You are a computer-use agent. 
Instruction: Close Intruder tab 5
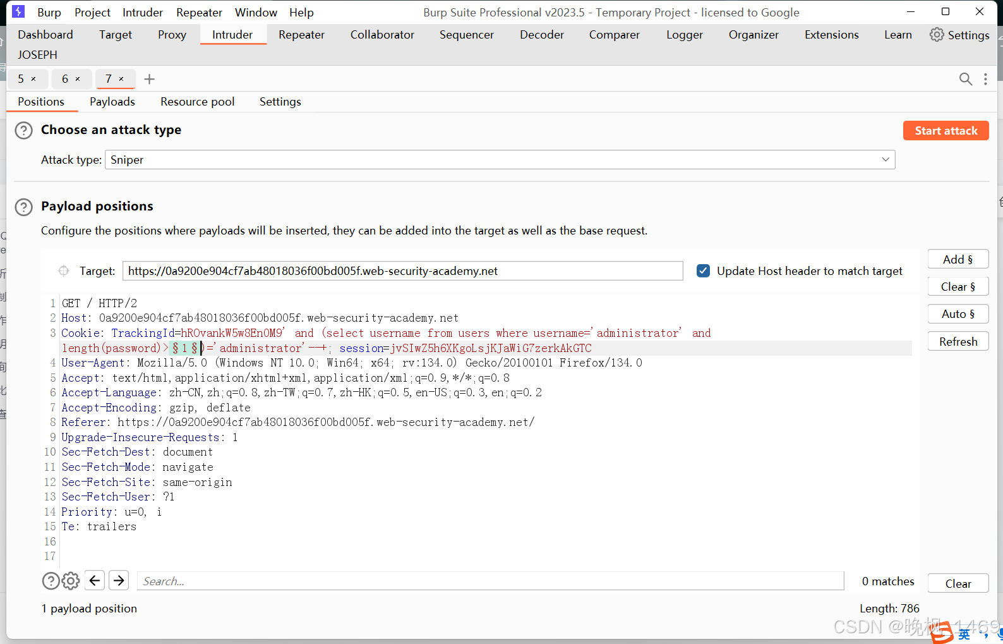tap(33, 79)
